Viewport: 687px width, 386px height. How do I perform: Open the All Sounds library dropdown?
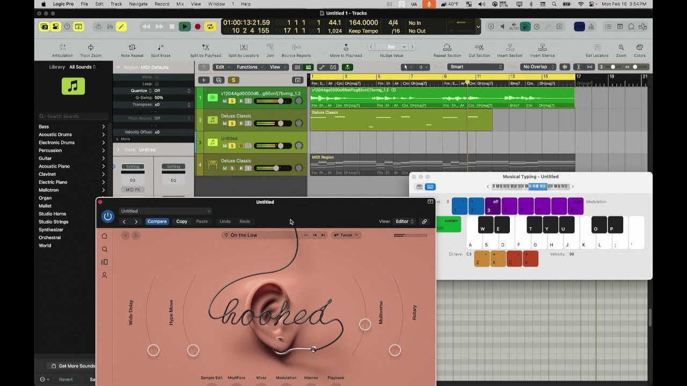coord(83,67)
